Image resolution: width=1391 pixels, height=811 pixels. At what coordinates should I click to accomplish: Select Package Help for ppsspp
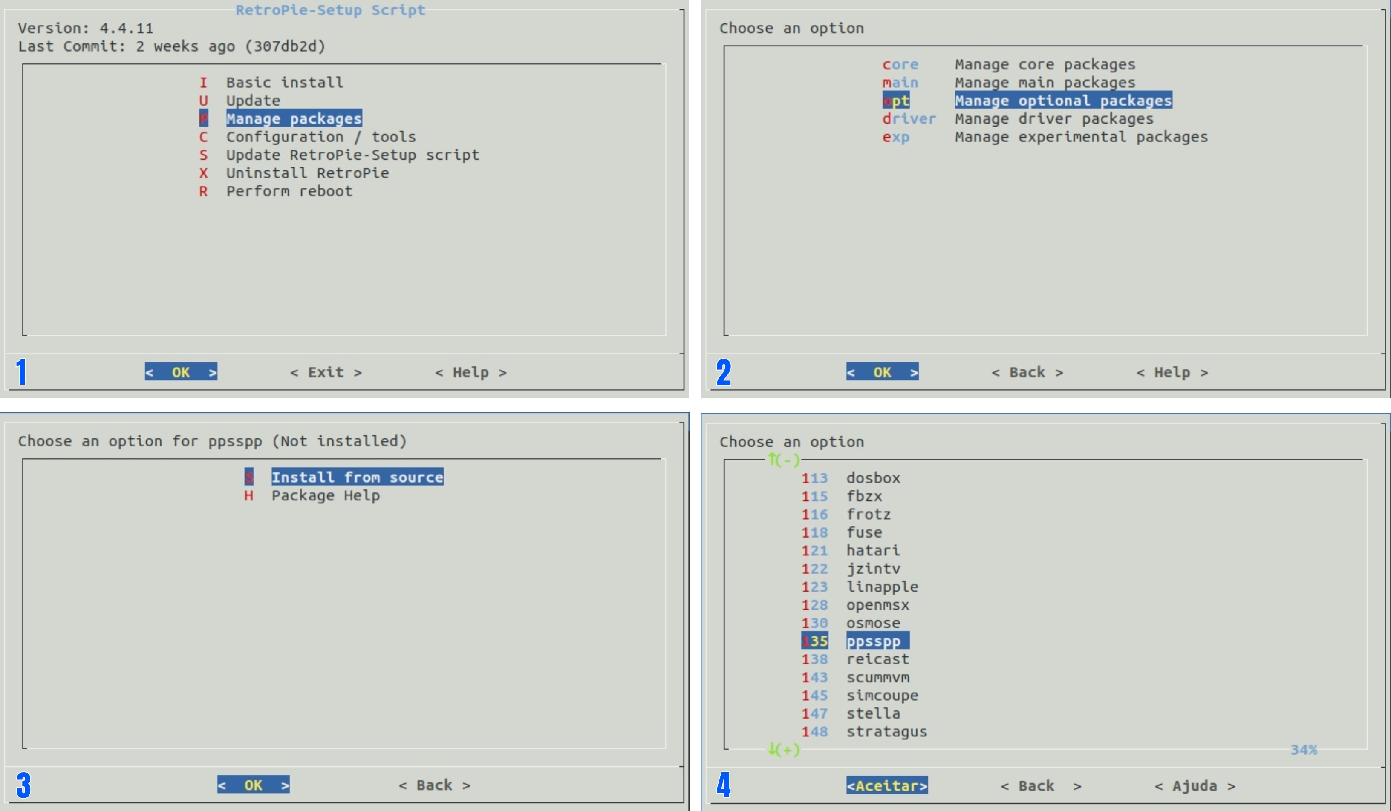(325, 495)
